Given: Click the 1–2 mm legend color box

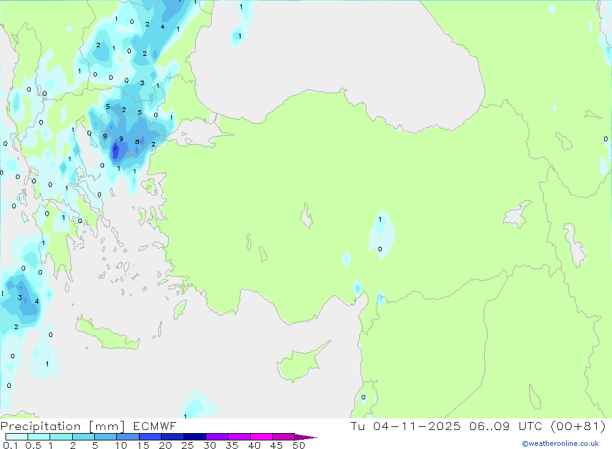Looking at the screenshot, I should [x=61, y=437].
